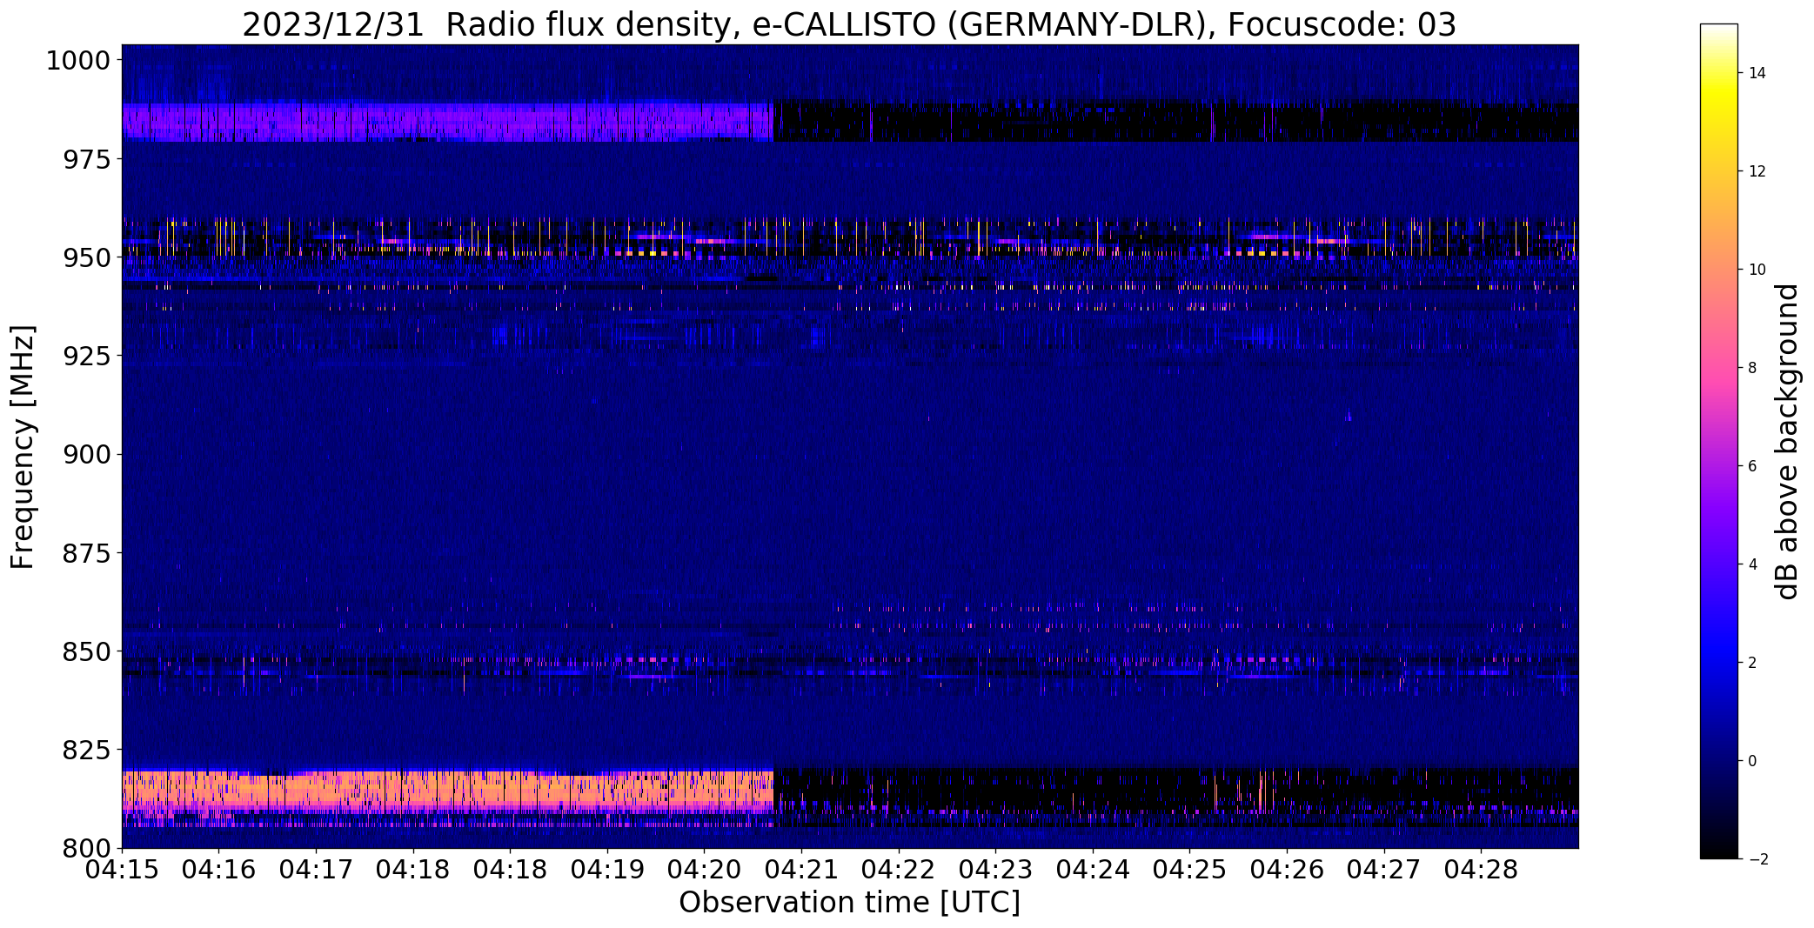Click the purple emission band near 985 MHz

point(447,122)
